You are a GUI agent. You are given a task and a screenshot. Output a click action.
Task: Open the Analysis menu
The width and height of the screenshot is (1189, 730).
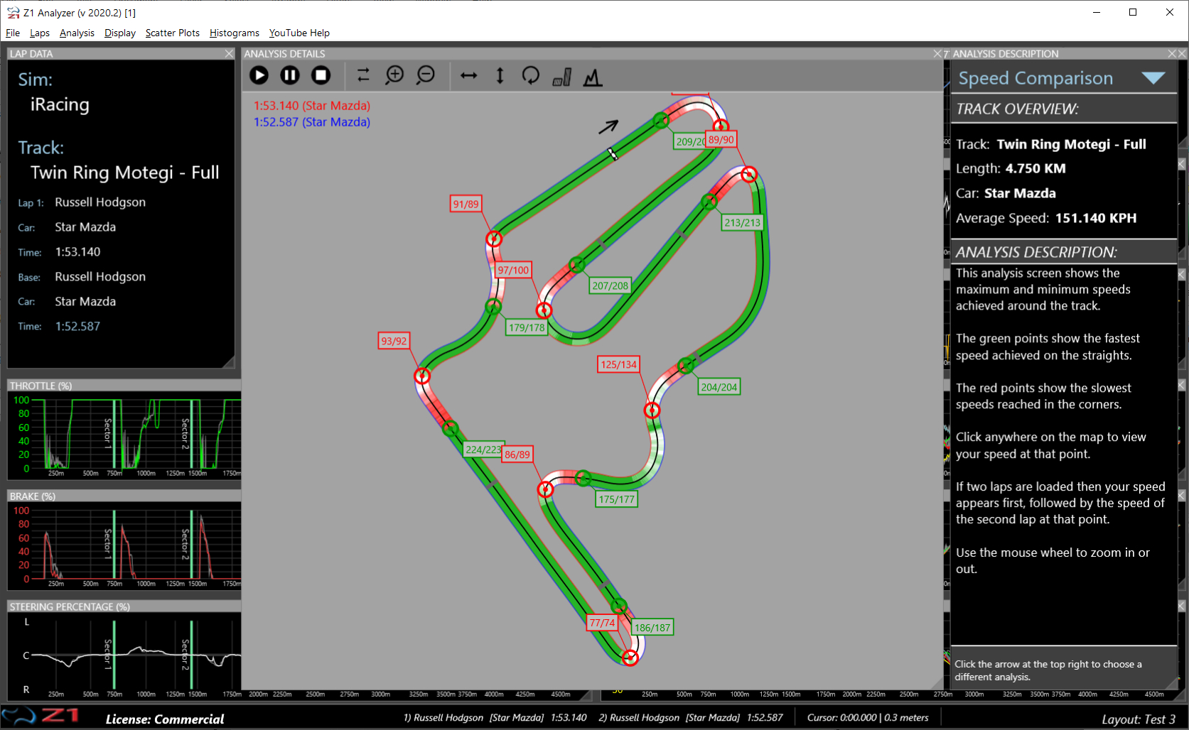(77, 33)
